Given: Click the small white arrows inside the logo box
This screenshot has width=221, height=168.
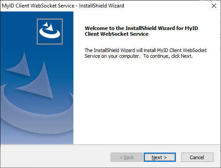Looking at the screenshot, I should point(48,26).
